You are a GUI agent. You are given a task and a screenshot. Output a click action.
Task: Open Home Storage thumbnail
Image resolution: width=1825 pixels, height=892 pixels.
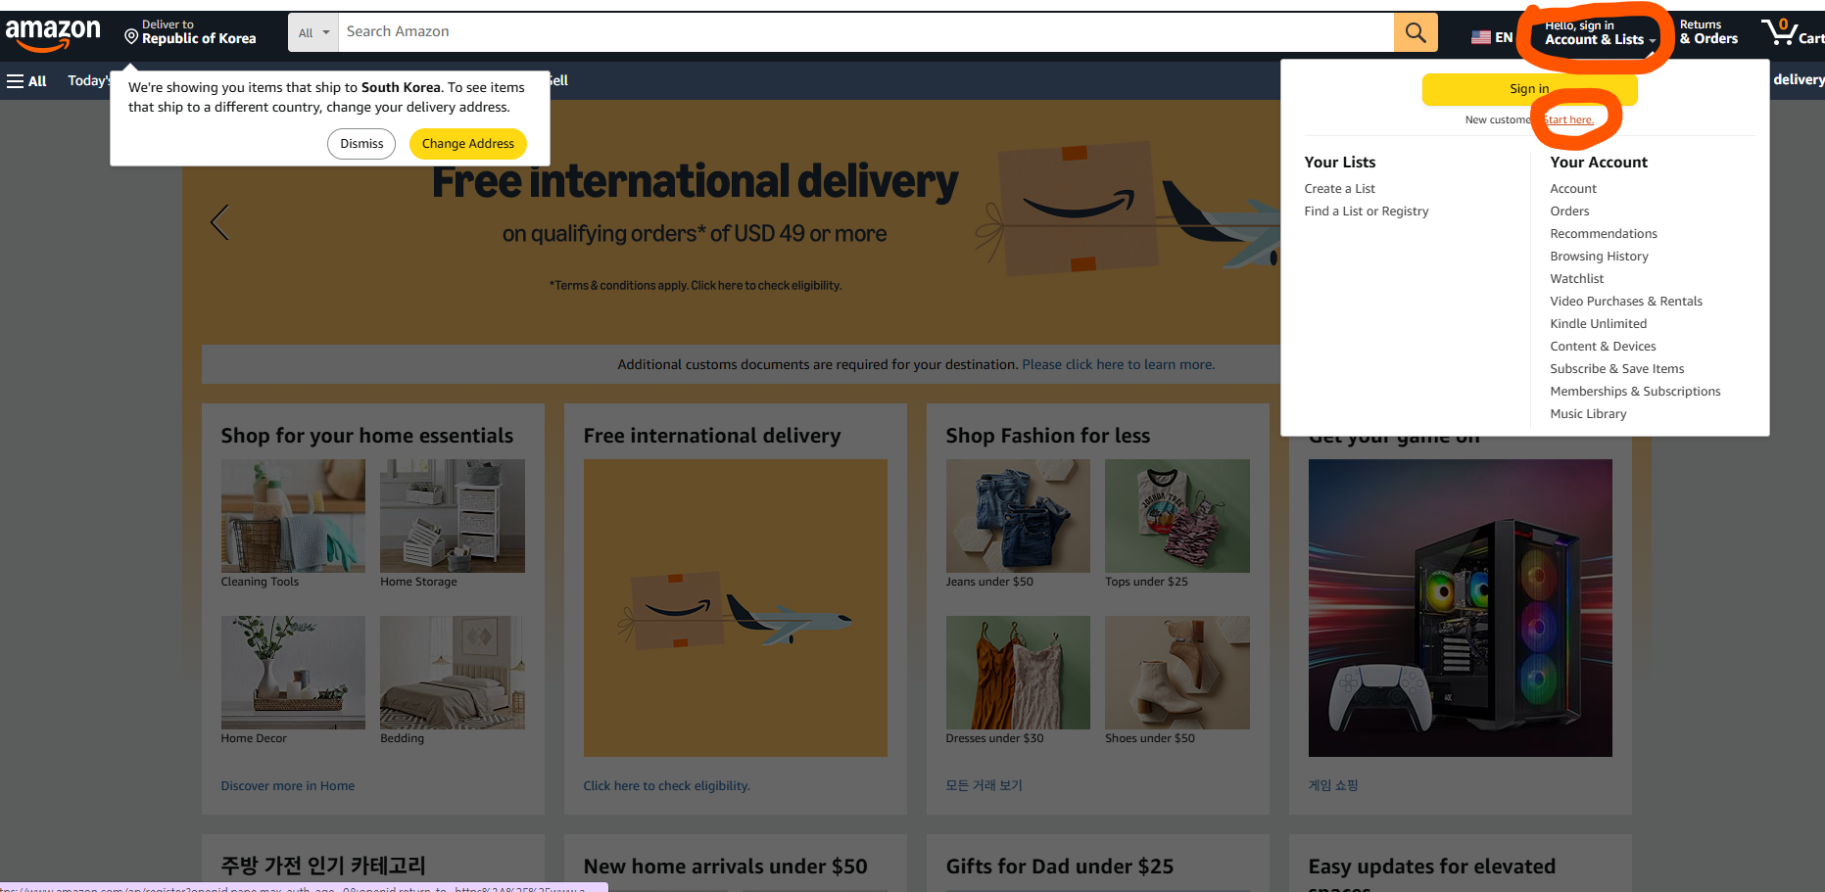[453, 516]
